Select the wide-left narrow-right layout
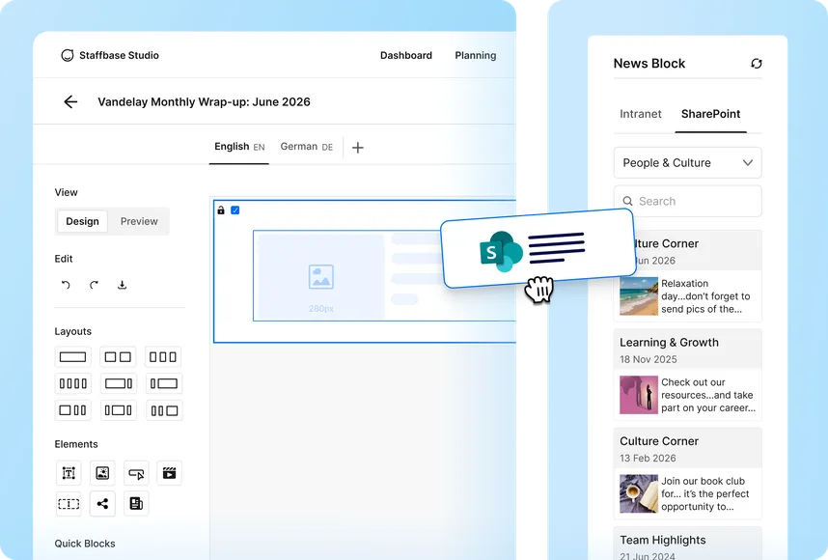Viewport: 828px width, 560px height. 119,383
